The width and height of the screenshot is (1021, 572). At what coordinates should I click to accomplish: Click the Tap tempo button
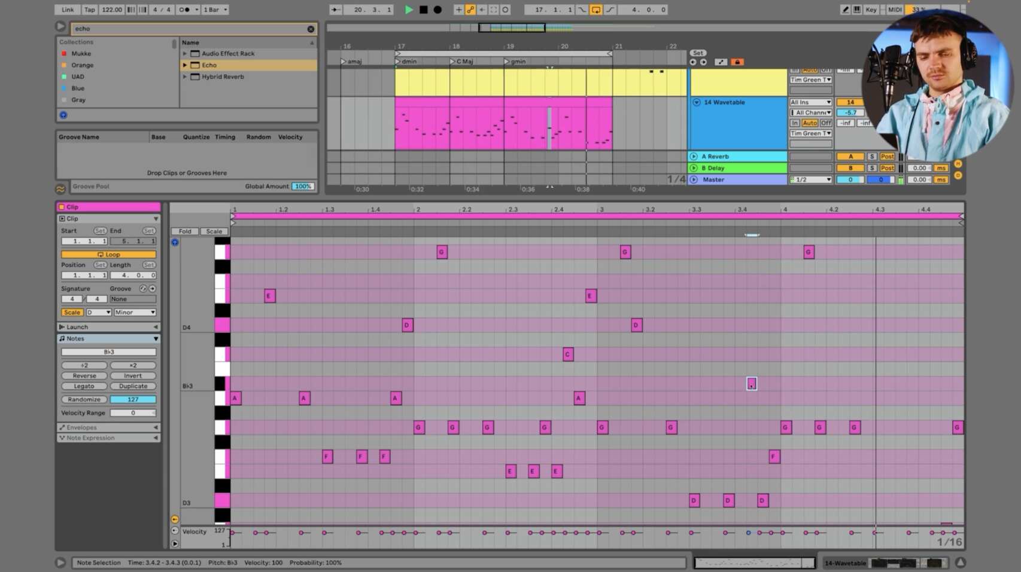click(89, 10)
